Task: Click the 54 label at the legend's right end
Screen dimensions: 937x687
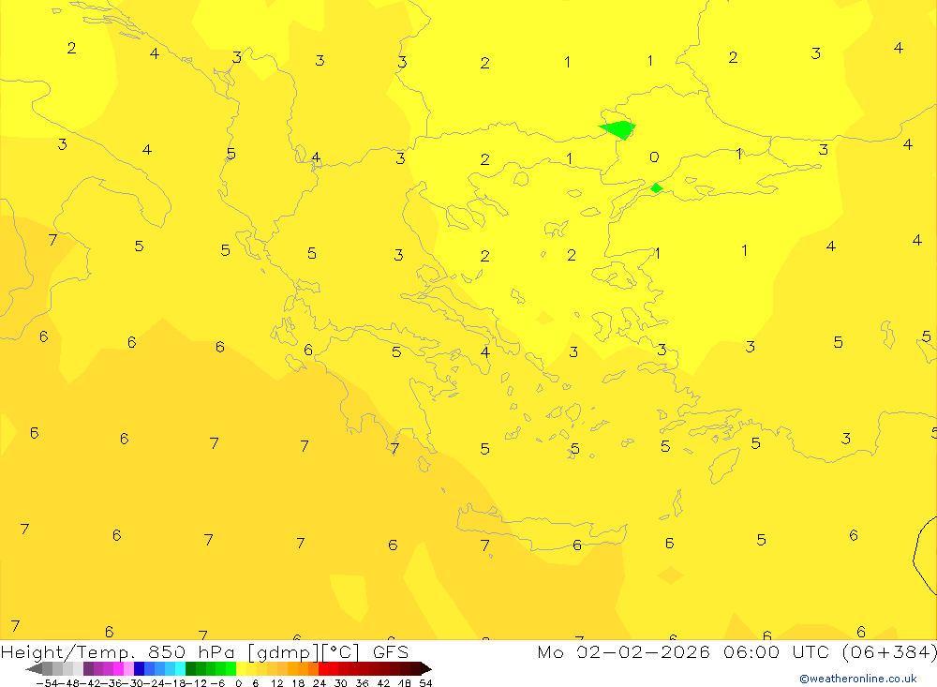Action: point(425,683)
